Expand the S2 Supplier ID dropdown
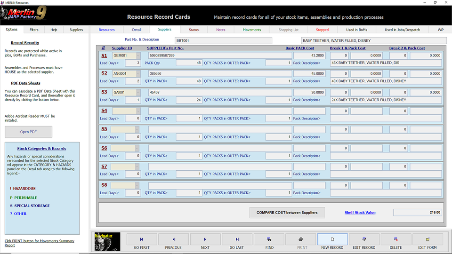This screenshot has width=452, height=254. pos(137,74)
